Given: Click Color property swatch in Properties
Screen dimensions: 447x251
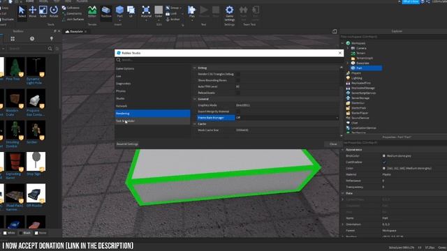Looking at the screenshot, I should coord(383,169).
